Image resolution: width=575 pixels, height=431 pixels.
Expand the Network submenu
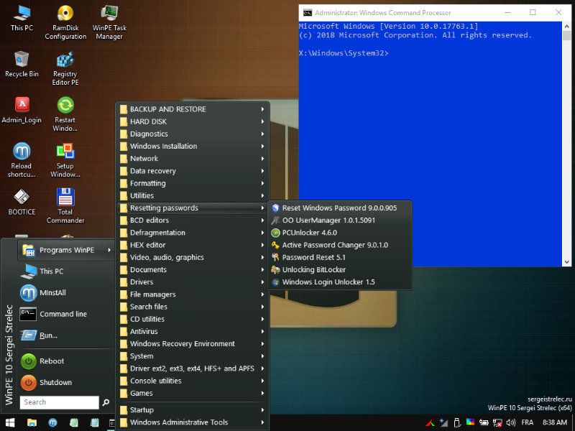tap(193, 159)
